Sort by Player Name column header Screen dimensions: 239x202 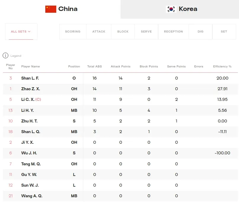pos(31,66)
